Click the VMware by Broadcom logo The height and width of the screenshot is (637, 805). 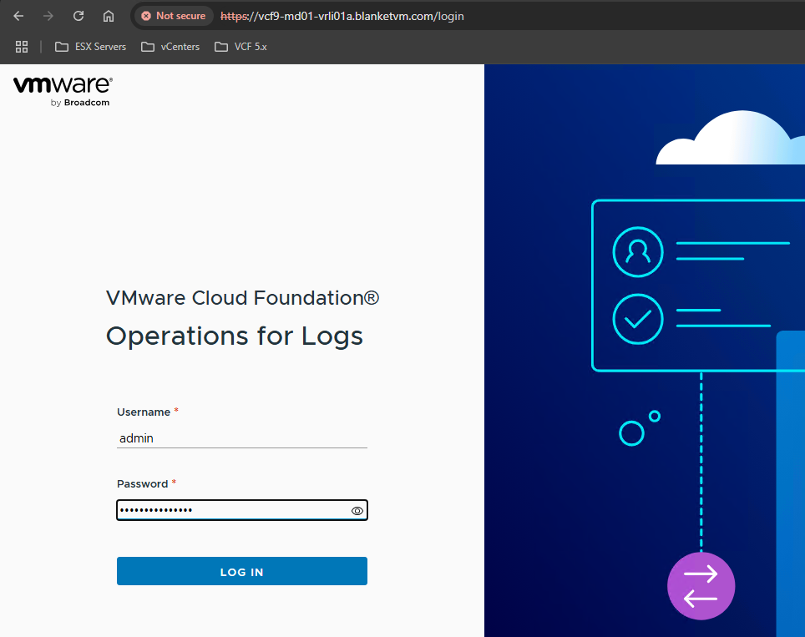pyautogui.click(x=63, y=91)
